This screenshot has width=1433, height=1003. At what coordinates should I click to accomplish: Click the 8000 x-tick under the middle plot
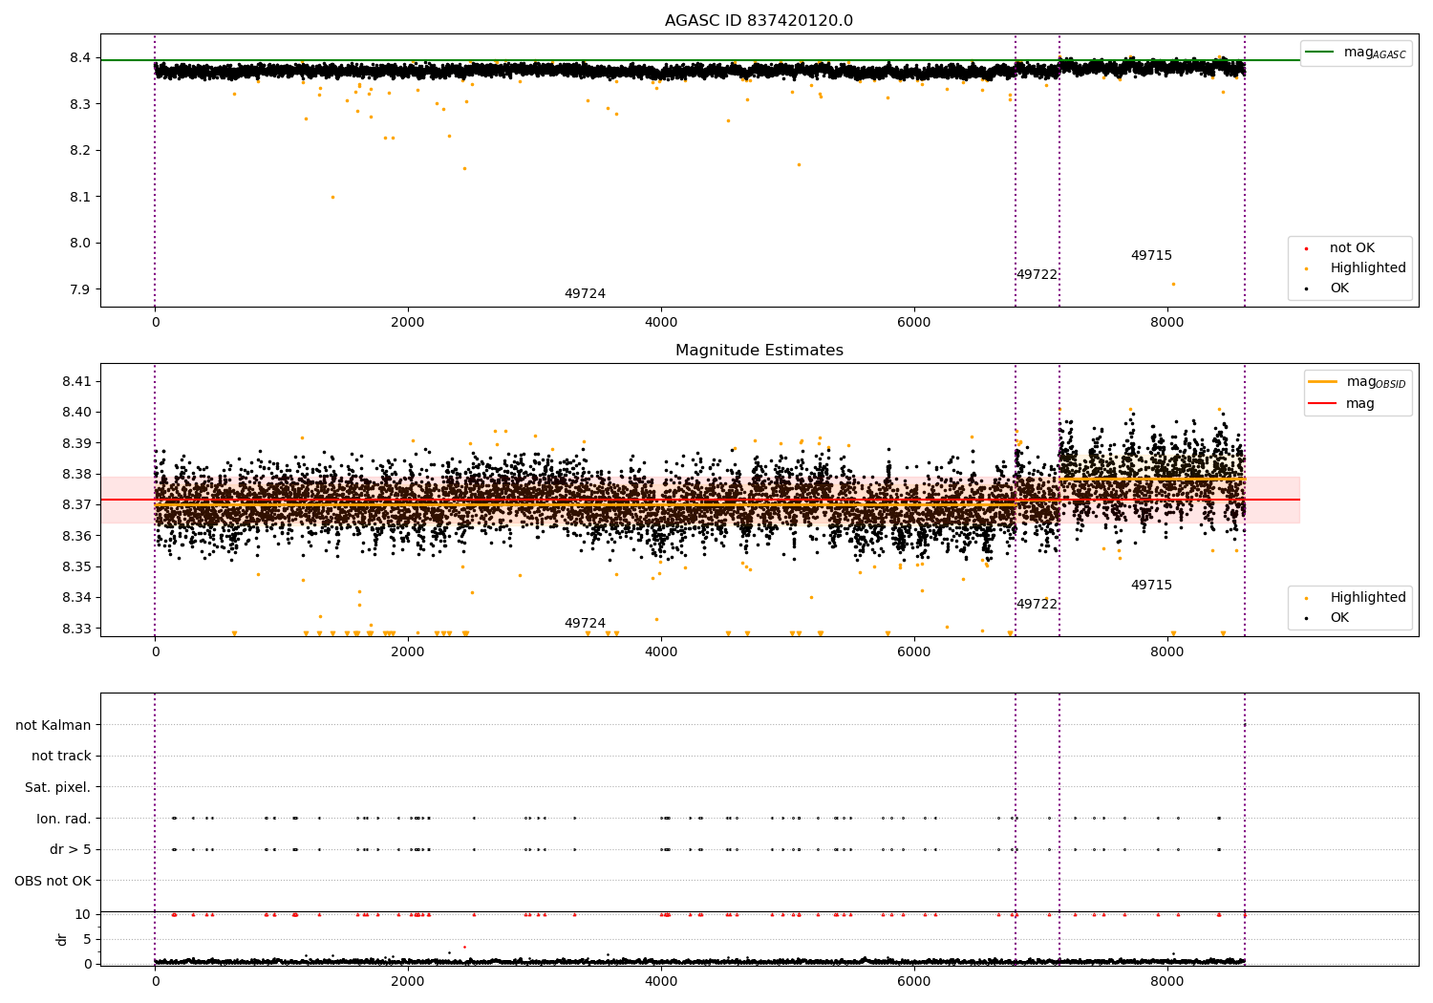(x=1167, y=652)
